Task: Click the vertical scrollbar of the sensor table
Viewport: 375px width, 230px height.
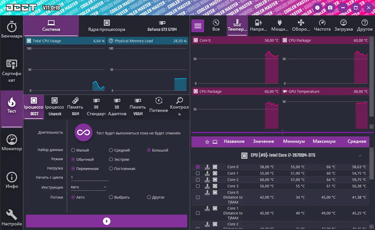Action: [x=371, y=165]
